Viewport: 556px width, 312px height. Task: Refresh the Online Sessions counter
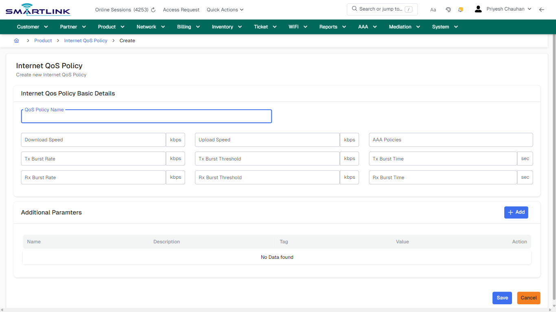tap(152, 9)
